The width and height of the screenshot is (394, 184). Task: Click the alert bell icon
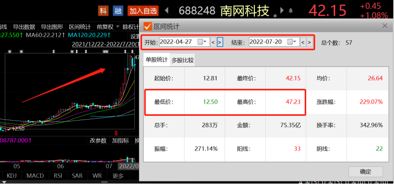(291, 10)
